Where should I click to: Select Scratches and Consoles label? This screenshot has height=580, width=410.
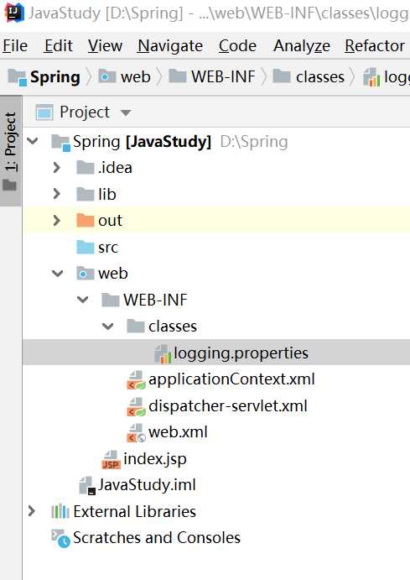157,538
